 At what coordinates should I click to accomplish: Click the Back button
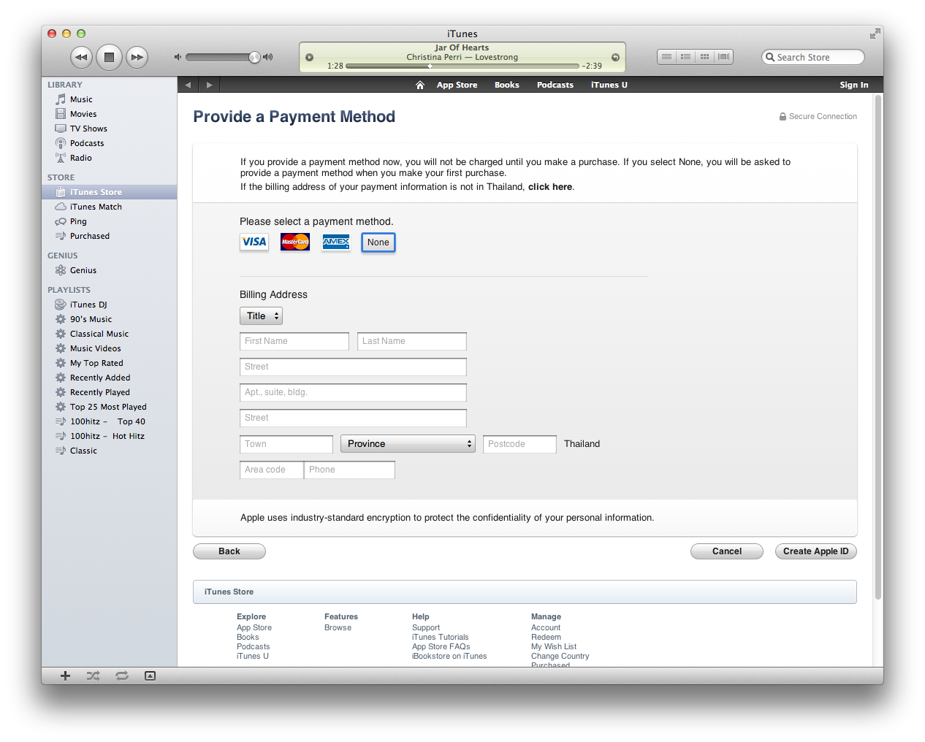(229, 551)
